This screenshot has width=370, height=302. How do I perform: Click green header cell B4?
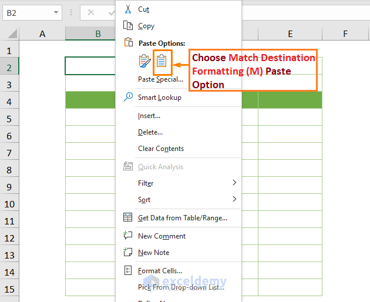tap(90, 100)
